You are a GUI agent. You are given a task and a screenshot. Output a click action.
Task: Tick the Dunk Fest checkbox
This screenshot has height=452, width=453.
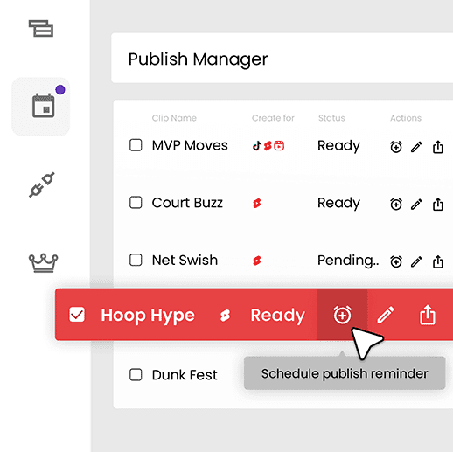click(x=136, y=374)
